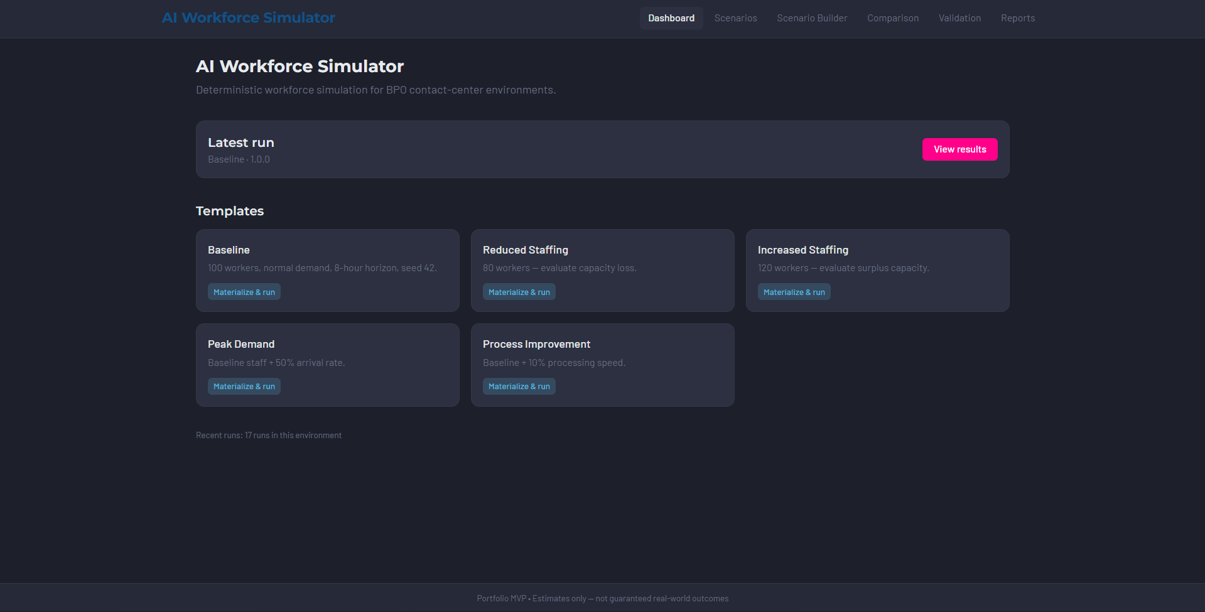Open the Scenario Builder tab
The height and width of the screenshot is (612, 1205).
point(812,18)
